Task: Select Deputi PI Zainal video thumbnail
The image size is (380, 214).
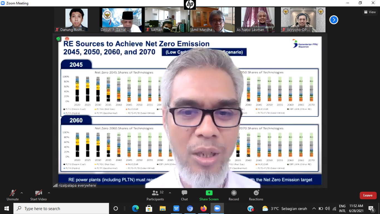Action: coord(121,20)
